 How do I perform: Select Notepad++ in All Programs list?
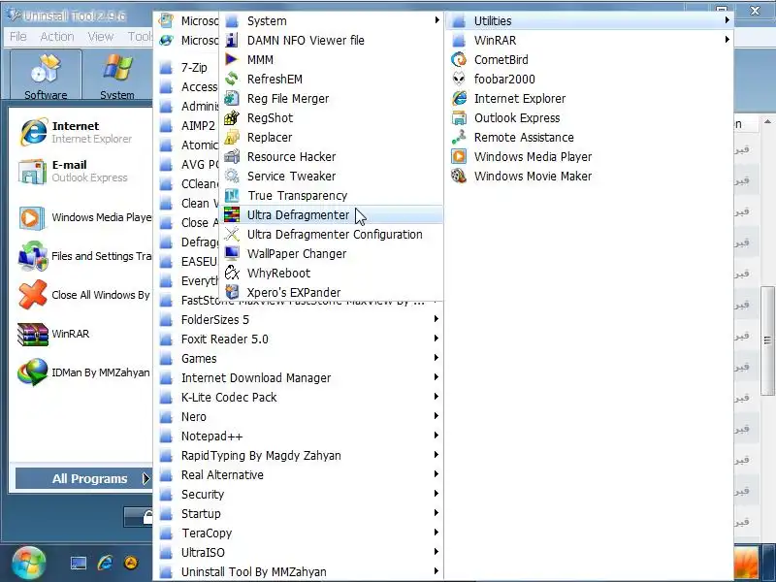click(x=299, y=436)
